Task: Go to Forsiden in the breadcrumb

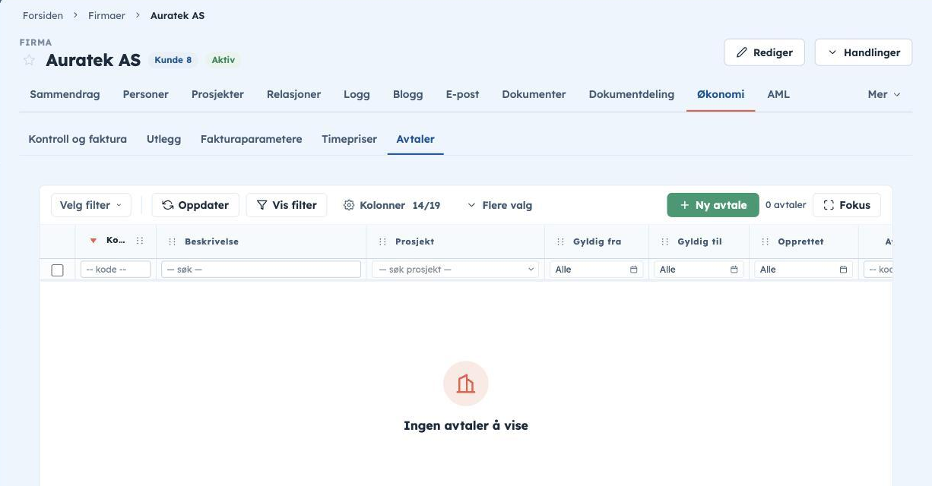Action: tap(43, 15)
